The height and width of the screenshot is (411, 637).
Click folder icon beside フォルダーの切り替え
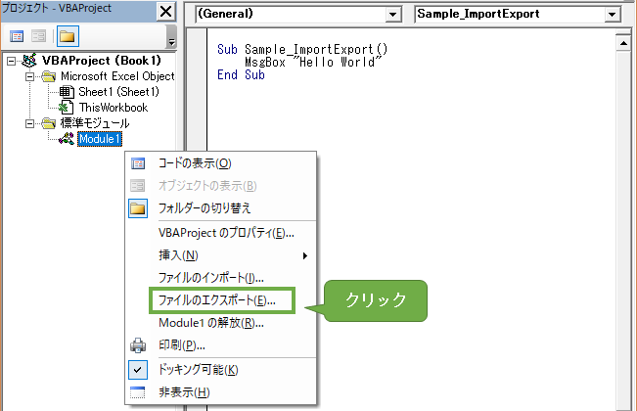click(138, 208)
